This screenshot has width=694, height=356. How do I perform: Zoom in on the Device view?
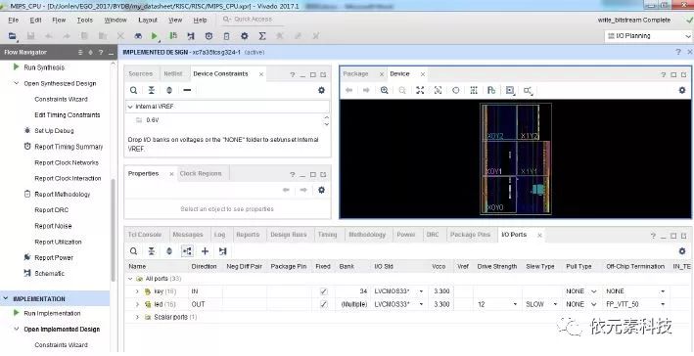click(x=384, y=90)
